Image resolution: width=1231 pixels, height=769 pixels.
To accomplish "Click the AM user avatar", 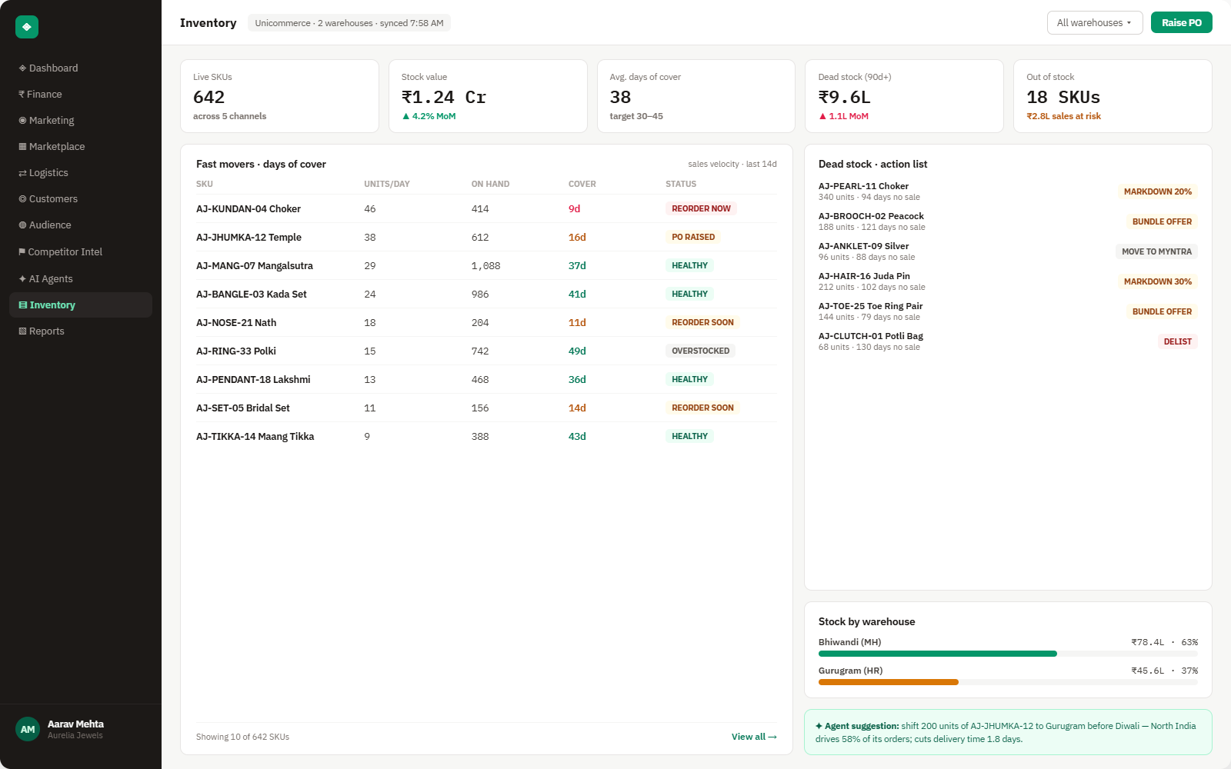I will [28, 729].
